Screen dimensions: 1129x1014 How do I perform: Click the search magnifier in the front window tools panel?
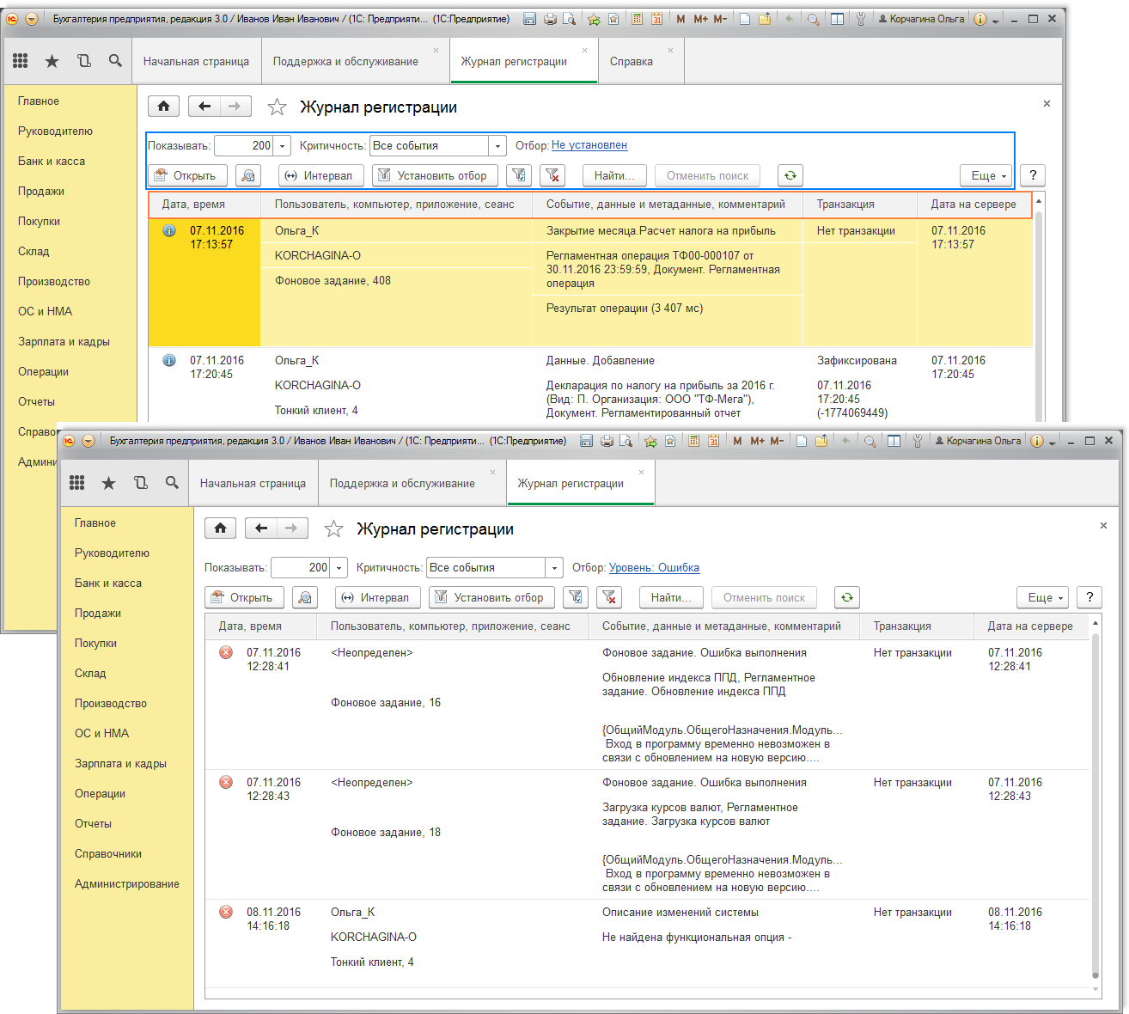coord(172,483)
